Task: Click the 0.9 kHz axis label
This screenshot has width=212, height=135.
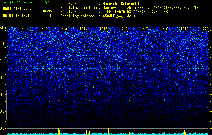Action: [3, 78]
